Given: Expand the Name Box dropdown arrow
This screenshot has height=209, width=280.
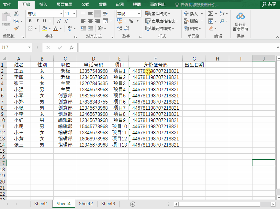Looking at the screenshot, I should tap(29, 48).
